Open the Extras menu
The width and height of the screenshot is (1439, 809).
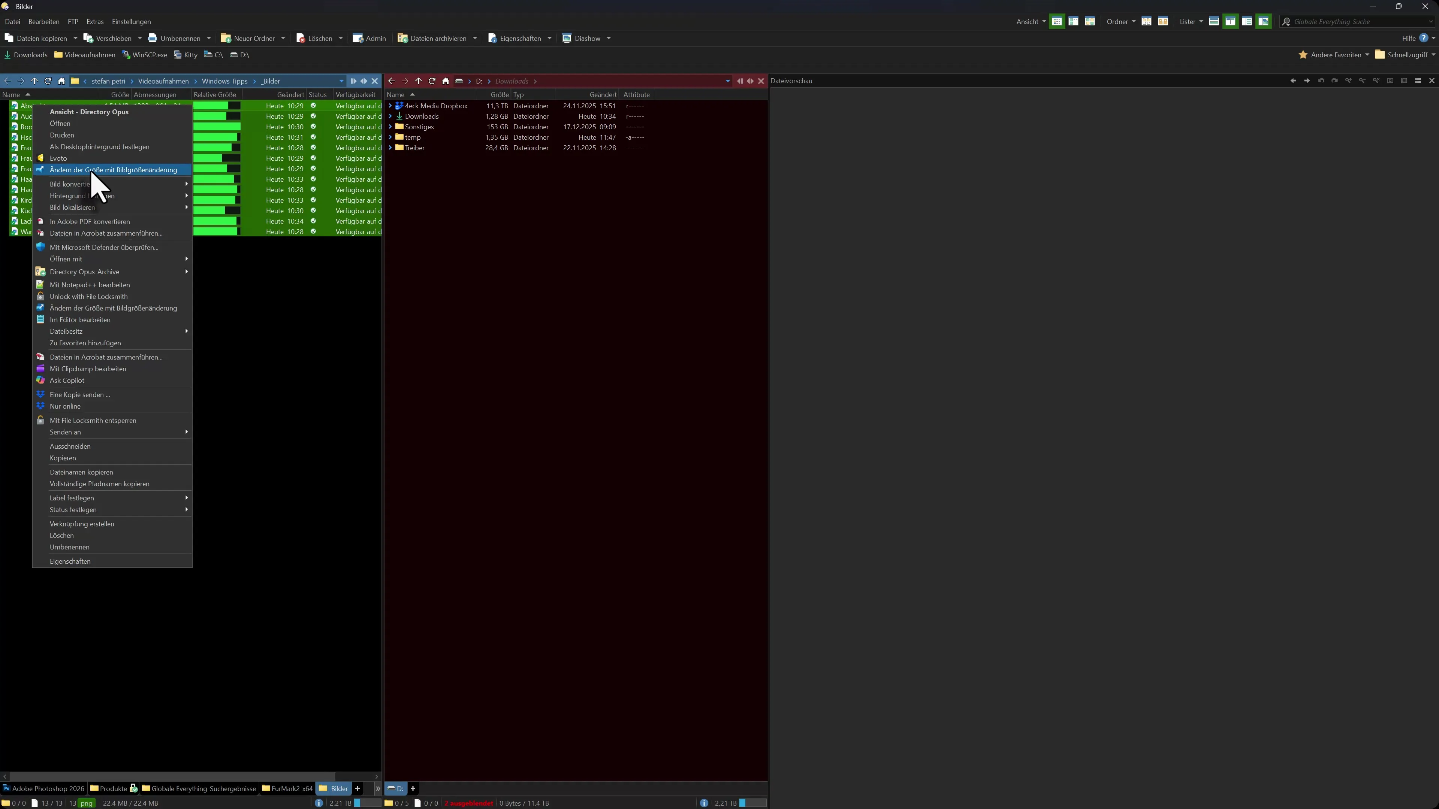click(x=94, y=22)
